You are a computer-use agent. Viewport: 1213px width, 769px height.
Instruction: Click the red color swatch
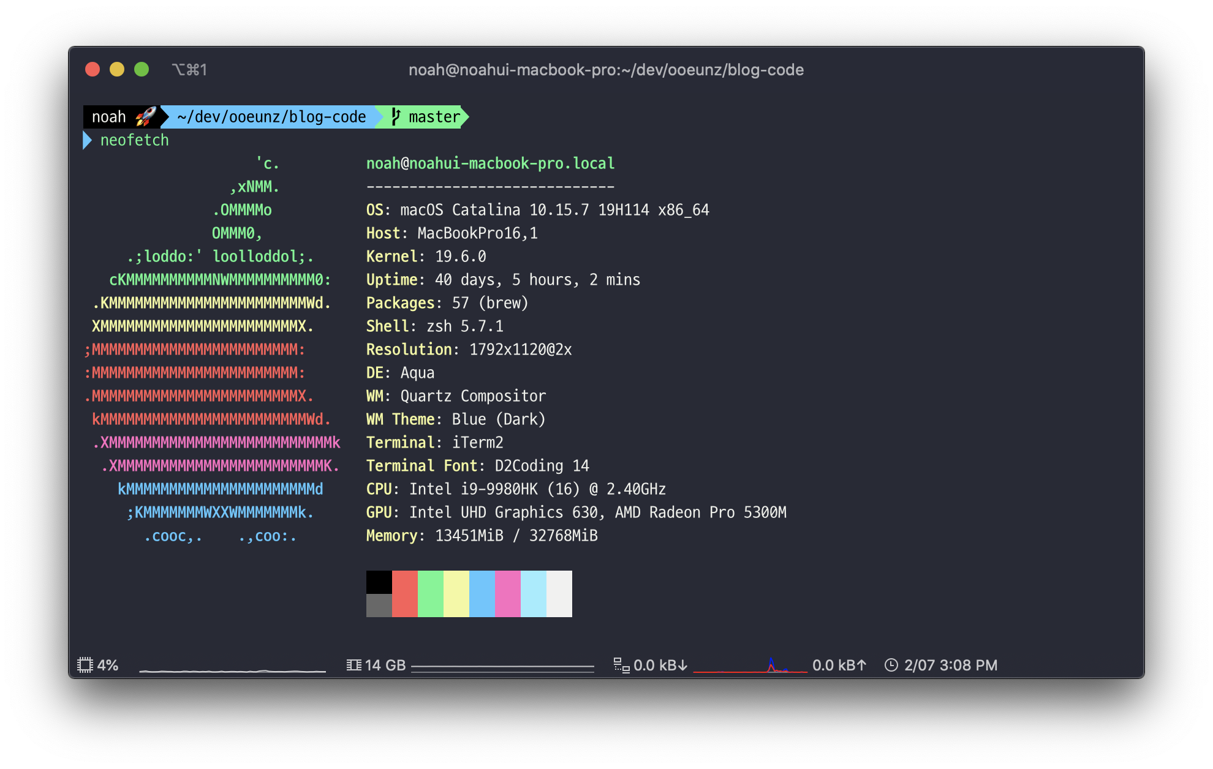tap(404, 593)
